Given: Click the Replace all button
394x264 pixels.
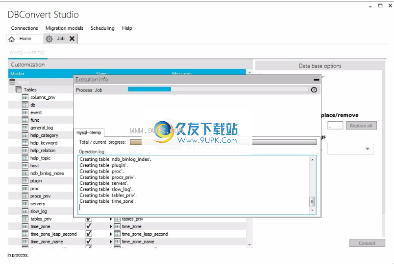Looking at the screenshot, I should pos(361,126).
